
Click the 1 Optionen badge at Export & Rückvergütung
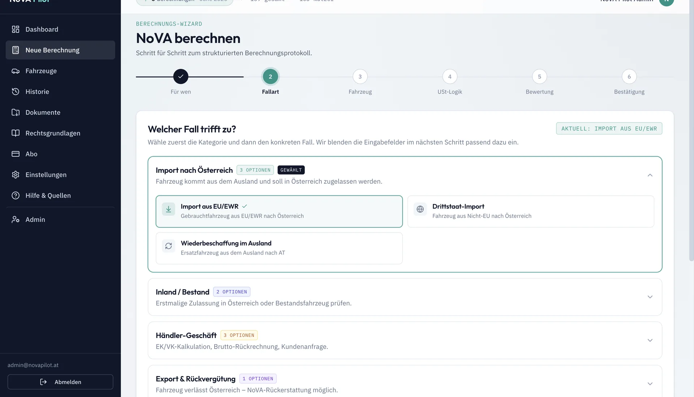pos(258,379)
